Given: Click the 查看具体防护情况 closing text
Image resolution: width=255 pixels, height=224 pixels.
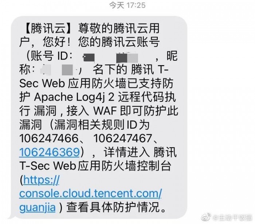Looking at the screenshot, I should point(113,207).
